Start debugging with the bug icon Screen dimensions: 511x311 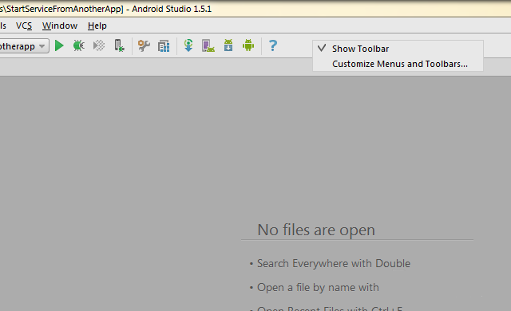(x=79, y=45)
